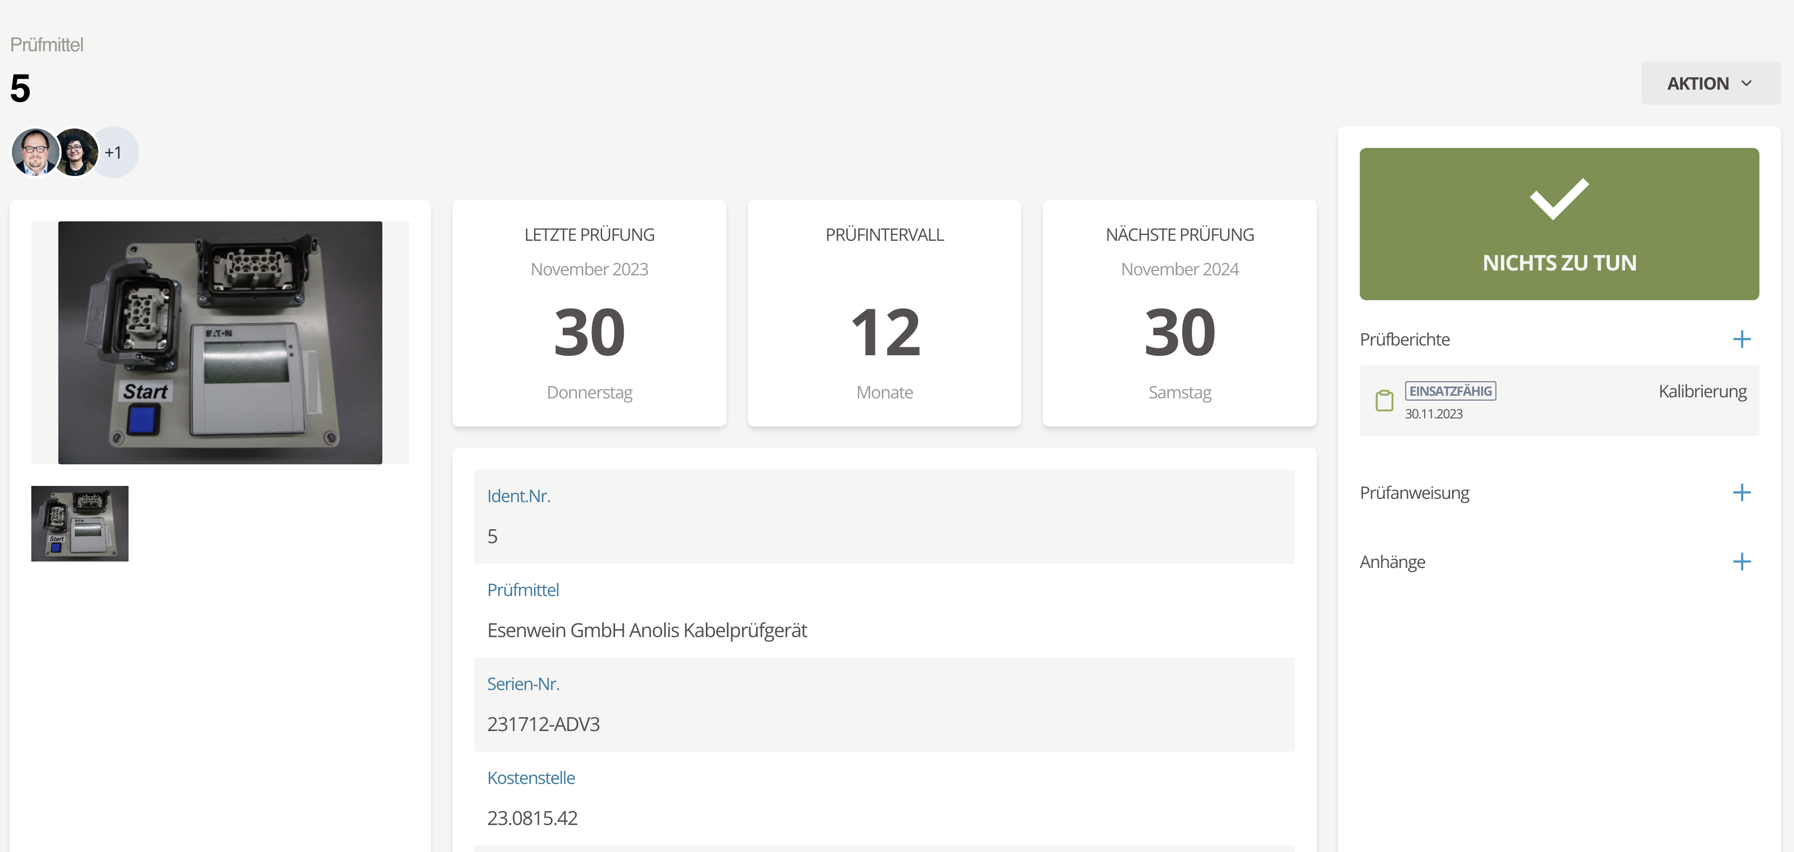The image size is (1794, 852).
Task: Click November 2023 in the last inspection card
Action: coord(589,269)
